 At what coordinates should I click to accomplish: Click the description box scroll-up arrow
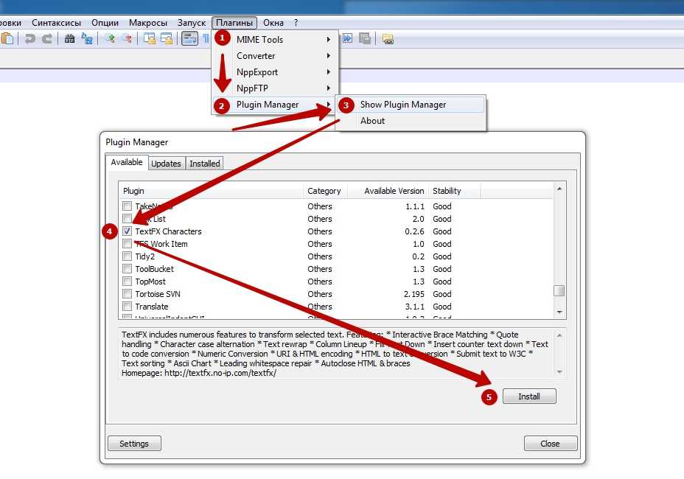(559, 335)
